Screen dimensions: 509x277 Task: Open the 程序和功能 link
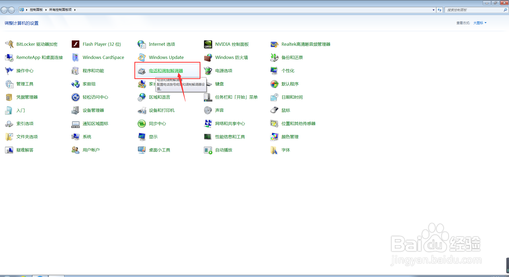tap(93, 71)
